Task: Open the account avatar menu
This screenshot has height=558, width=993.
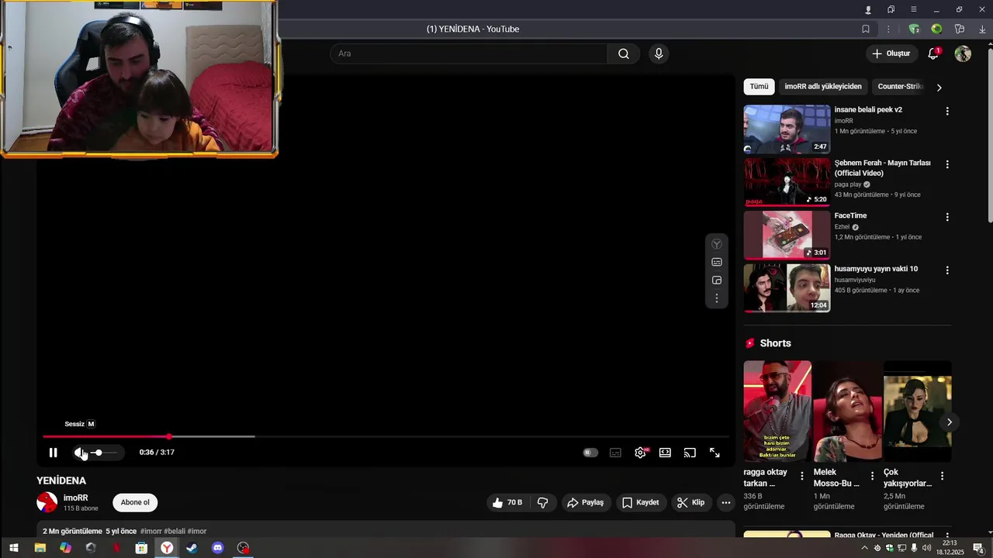Action: pos(963,53)
